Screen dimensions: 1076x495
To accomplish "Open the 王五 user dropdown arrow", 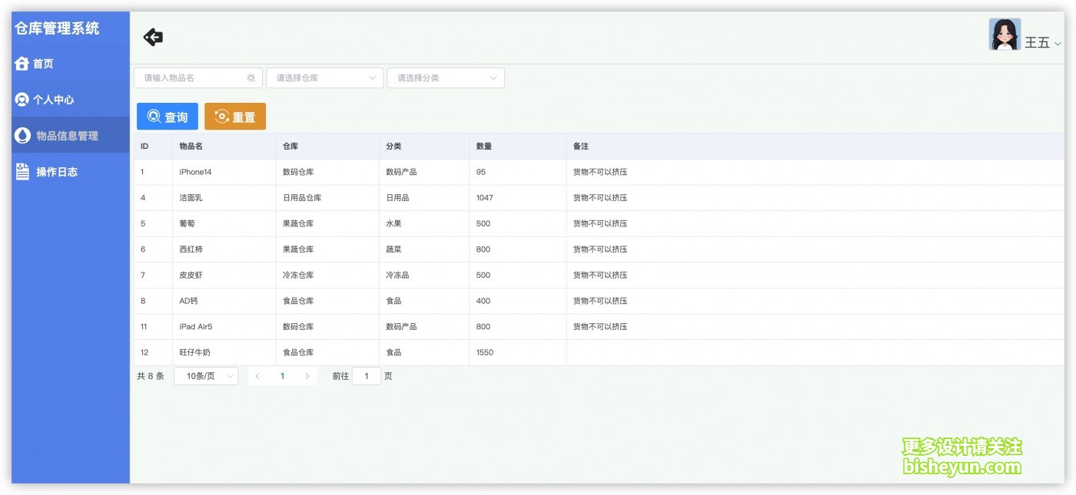I will pos(1058,44).
